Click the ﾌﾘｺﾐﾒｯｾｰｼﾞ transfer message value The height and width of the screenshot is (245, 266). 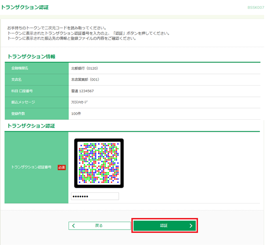(x=79, y=102)
